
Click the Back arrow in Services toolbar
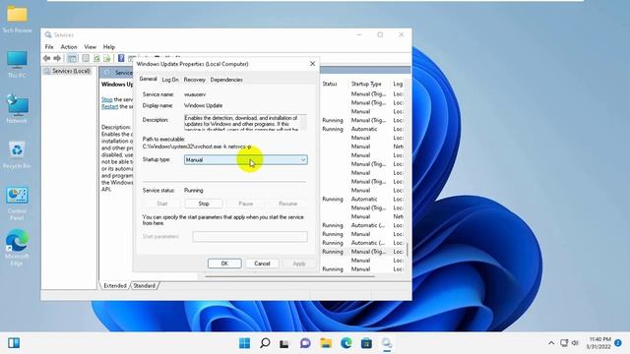pyautogui.click(x=46, y=59)
